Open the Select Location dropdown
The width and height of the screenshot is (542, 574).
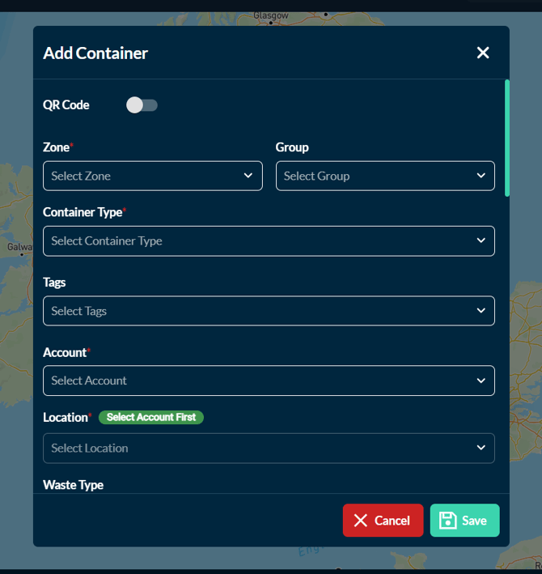pyautogui.click(x=259, y=448)
